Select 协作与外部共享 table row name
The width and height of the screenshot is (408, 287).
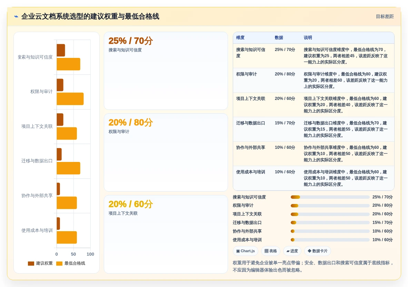click(251, 147)
